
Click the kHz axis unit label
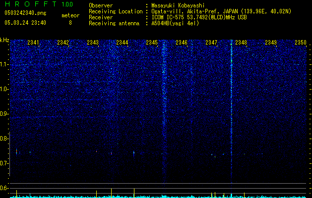4,40
